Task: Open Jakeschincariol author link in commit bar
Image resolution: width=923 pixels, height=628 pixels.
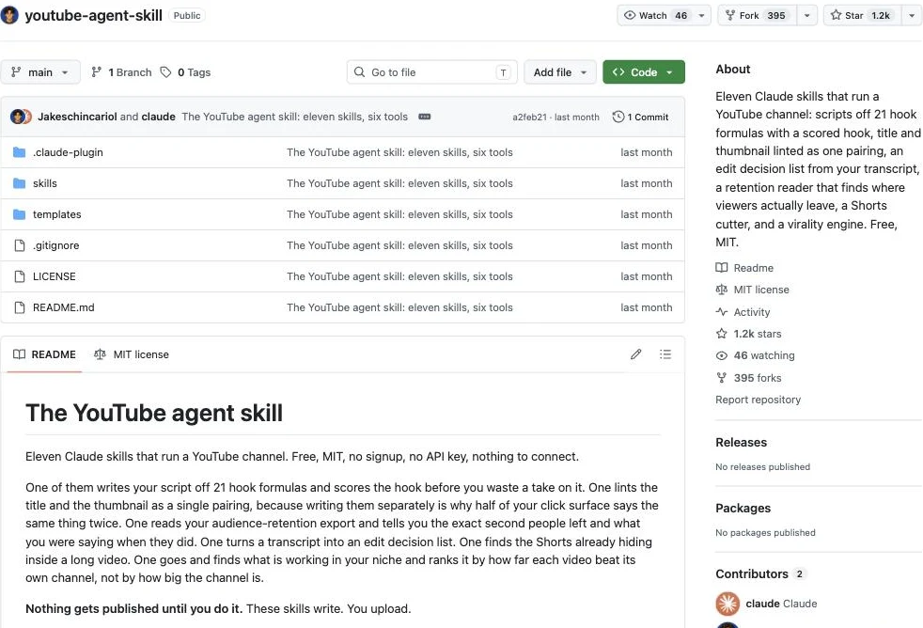Action: click(77, 117)
